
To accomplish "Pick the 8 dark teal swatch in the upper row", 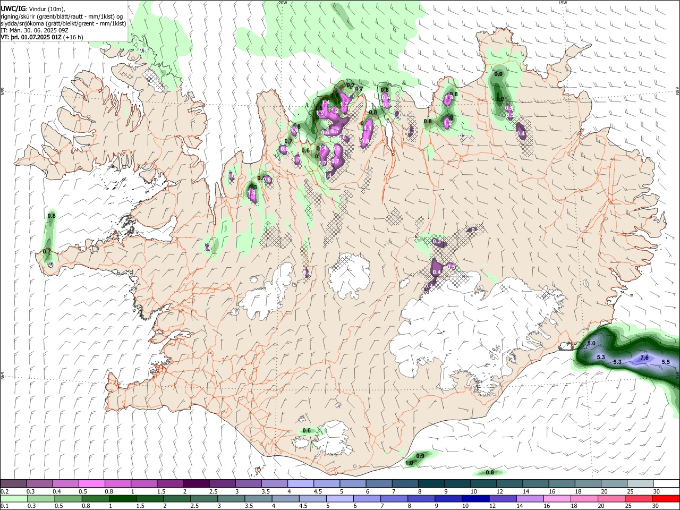I will 431,484.
